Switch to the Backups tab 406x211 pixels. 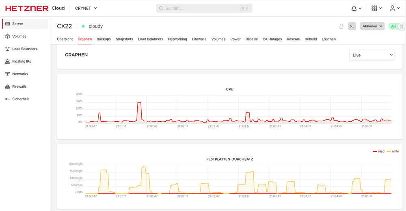104,39
